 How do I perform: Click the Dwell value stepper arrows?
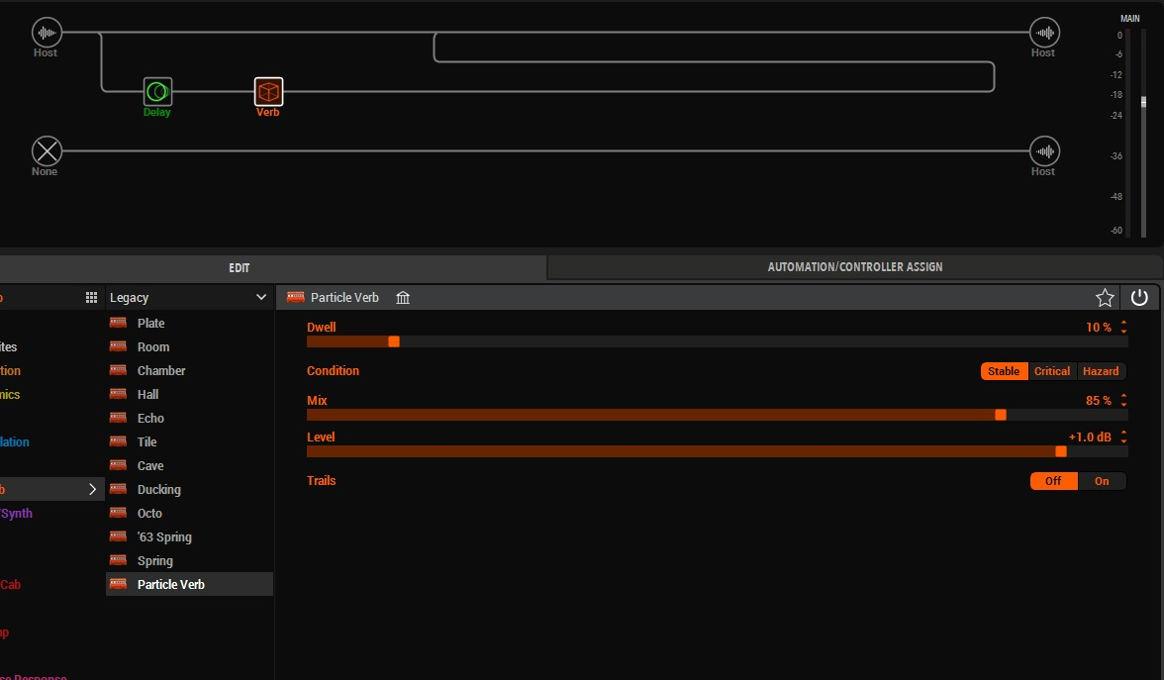point(1123,328)
